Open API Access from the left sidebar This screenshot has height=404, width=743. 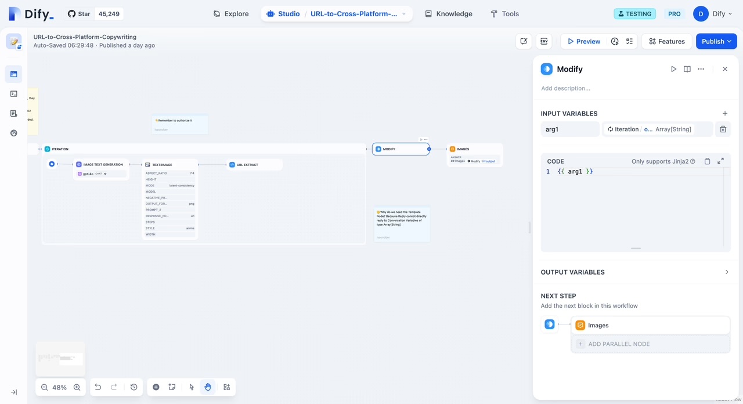pos(14,93)
